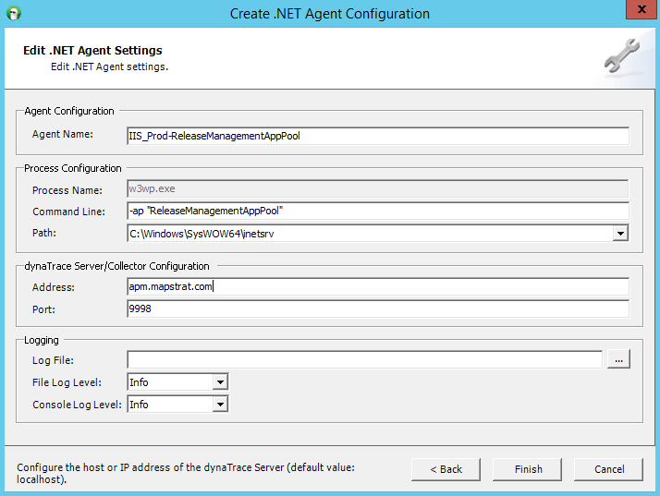Expand the Path dropdown arrow
The image size is (660, 496).
(620, 234)
